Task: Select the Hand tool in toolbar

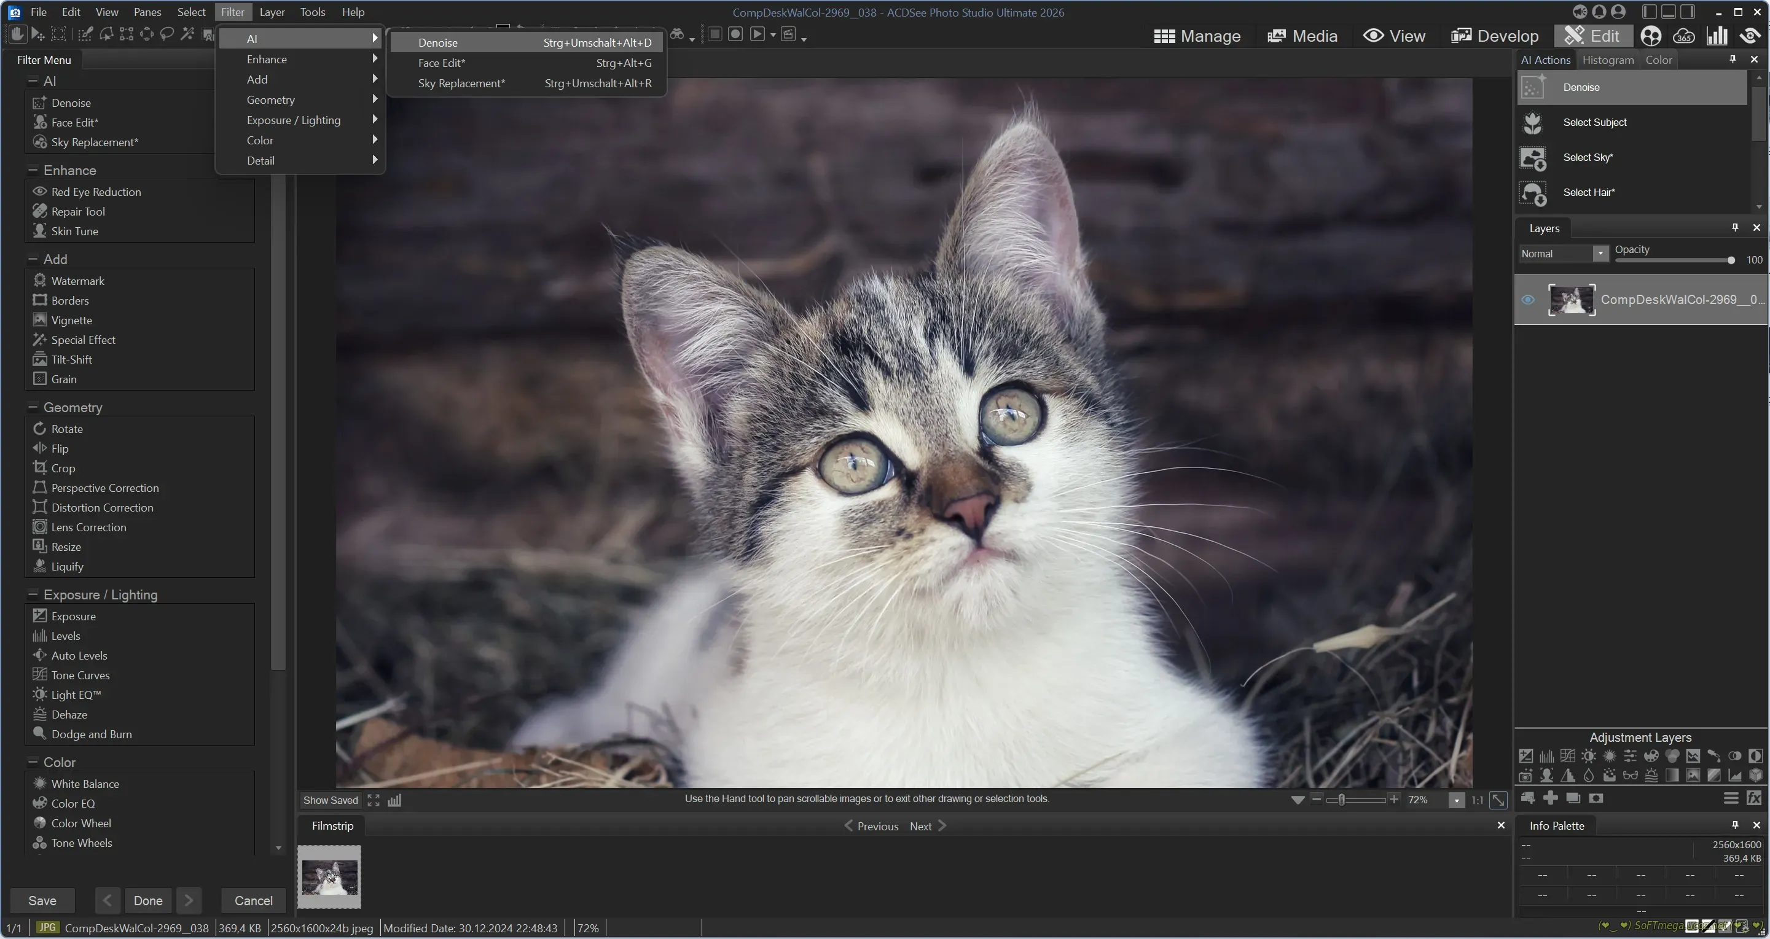Action: (x=17, y=34)
